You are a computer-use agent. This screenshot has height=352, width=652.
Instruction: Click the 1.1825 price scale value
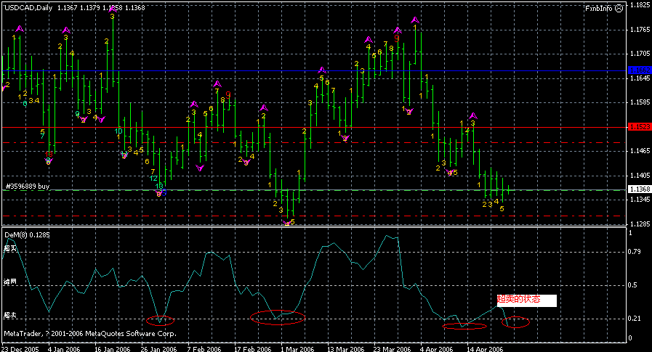pyautogui.click(x=640, y=5)
